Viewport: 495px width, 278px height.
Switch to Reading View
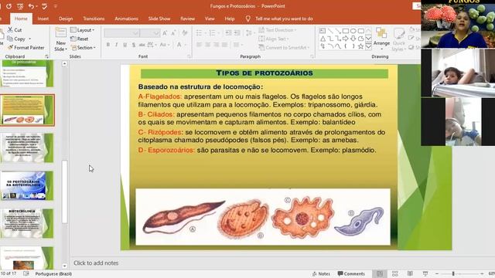point(410,273)
